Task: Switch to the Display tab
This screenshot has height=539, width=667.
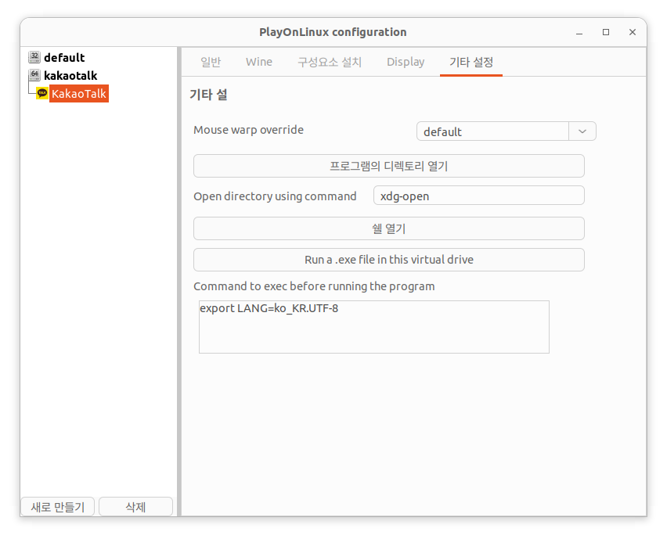Action: [x=406, y=62]
